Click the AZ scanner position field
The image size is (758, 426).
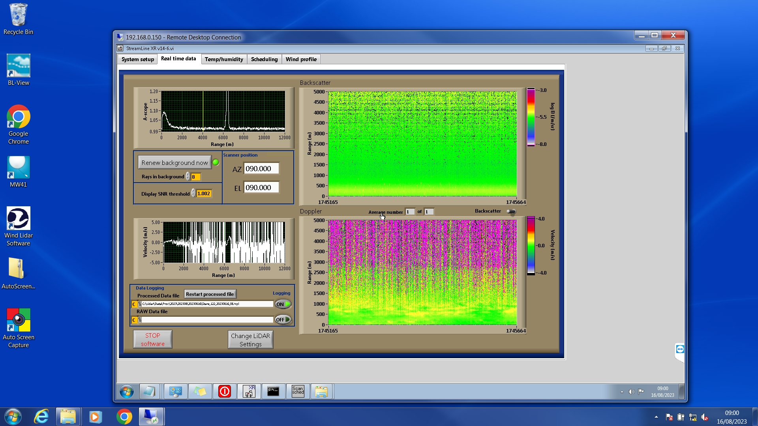pyautogui.click(x=261, y=169)
